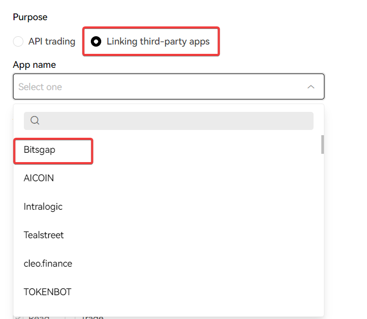Choose cleo.finance from the dropdown
This screenshot has height=319, width=367.
coord(48,264)
